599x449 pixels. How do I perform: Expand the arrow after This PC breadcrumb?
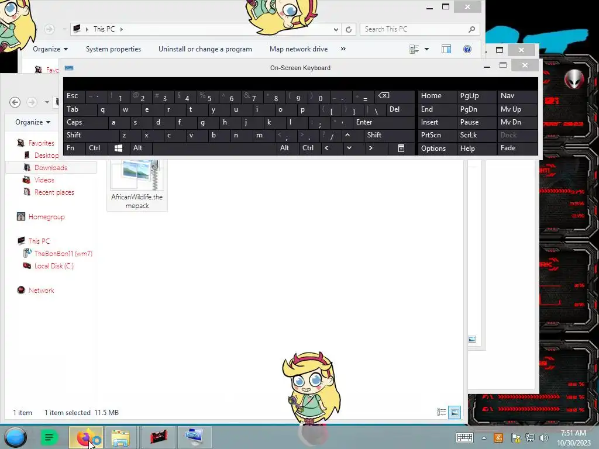point(122,29)
